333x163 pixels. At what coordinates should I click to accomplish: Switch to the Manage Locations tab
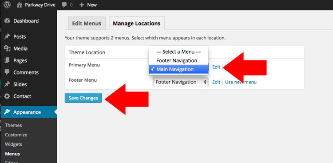(x=137, y=23)
